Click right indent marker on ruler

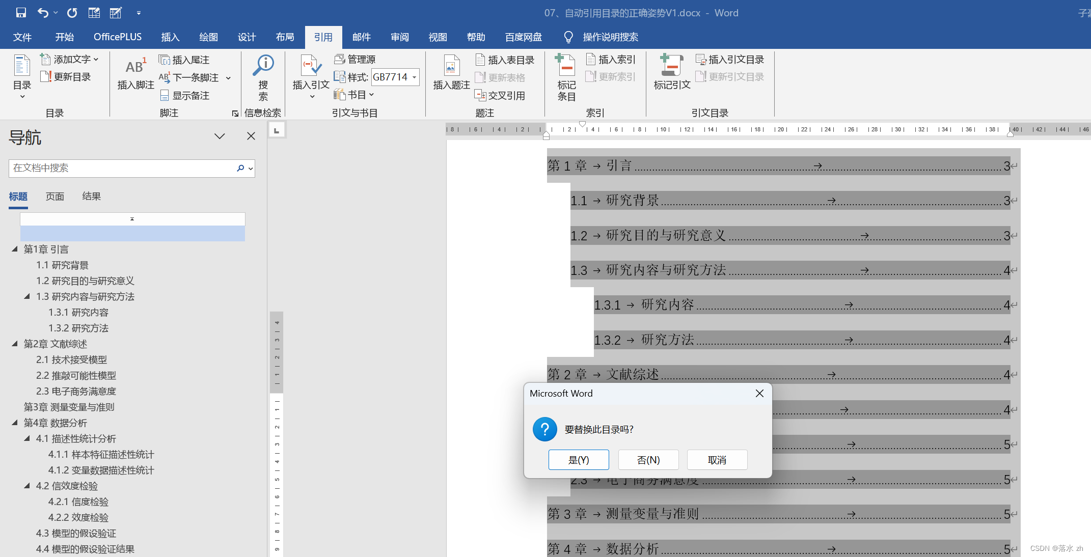click(x=1010, y=133)
